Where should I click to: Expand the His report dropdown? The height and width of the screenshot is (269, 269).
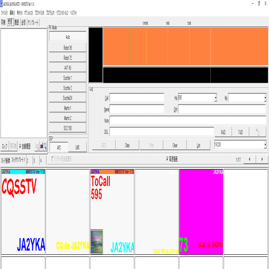(x=215, y=98)
